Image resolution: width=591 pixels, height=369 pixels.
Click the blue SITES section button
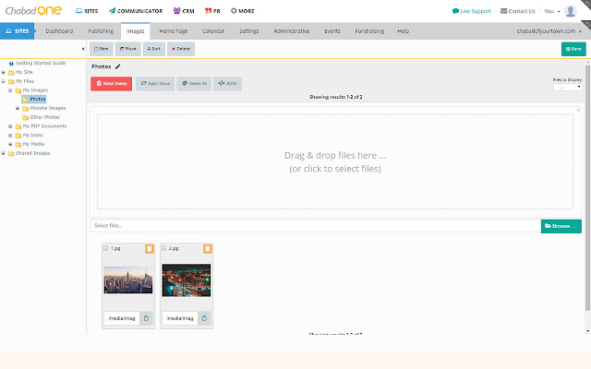point(18,30)
